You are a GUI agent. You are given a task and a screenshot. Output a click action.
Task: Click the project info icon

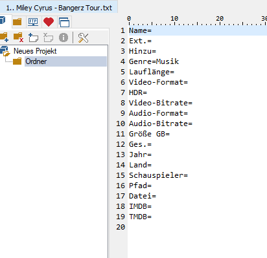64,38
